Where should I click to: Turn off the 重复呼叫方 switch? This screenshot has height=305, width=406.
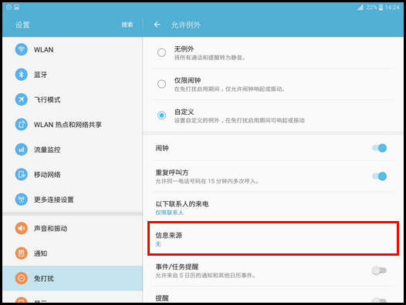pyautogui.click(x=379, y=176)
